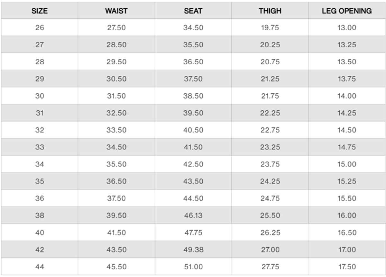Click the WAIST column header
This screenshot has width=386, height=277.
(116, 11)
